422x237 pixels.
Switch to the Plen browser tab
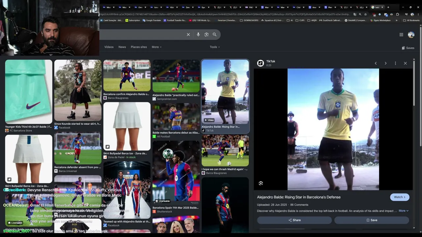330,7
